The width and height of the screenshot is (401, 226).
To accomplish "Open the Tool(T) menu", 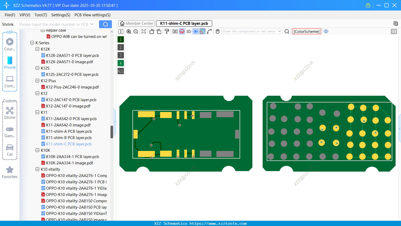I will 41,15.
